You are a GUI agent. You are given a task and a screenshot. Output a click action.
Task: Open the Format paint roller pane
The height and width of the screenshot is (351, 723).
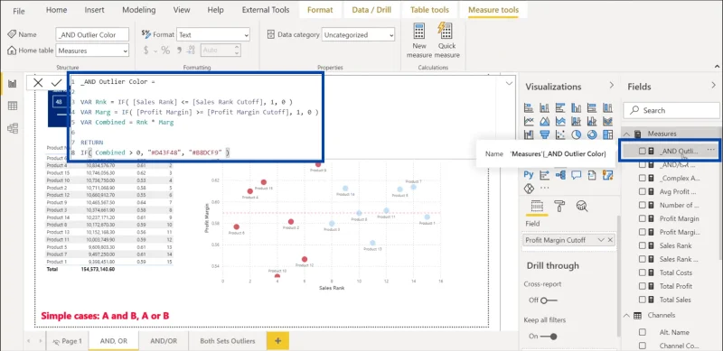pyautogui.click(x=559, y=206)
